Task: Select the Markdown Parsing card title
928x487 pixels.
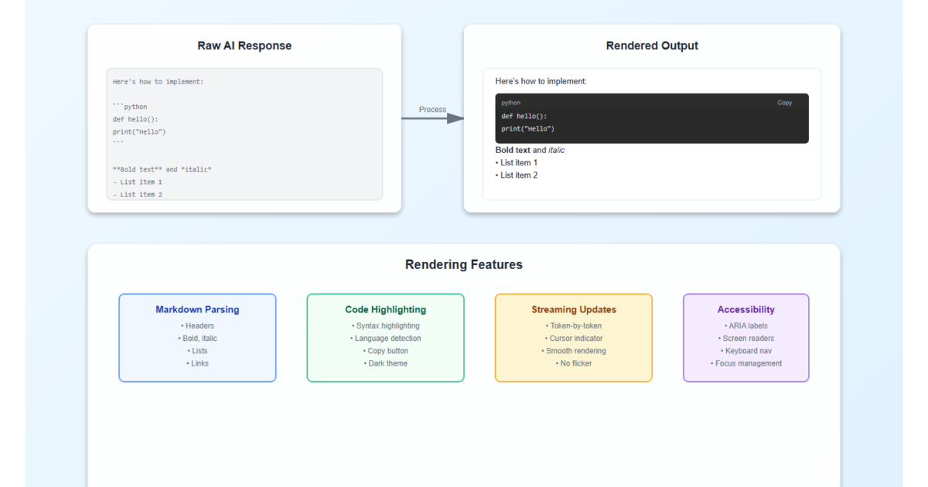Action: click(x=197, y=310)
